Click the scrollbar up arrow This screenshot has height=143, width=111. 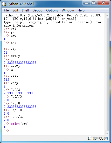(x=107, y=15)
